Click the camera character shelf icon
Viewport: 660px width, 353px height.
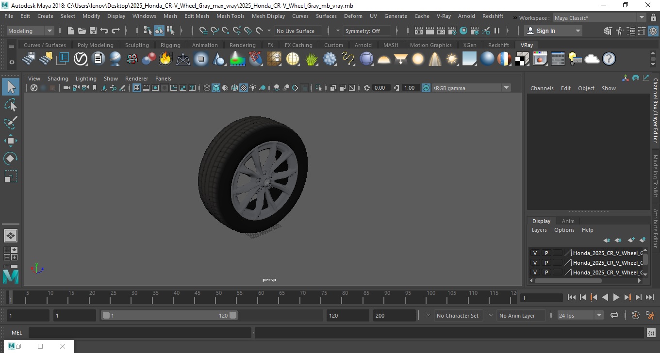(132, 59)
